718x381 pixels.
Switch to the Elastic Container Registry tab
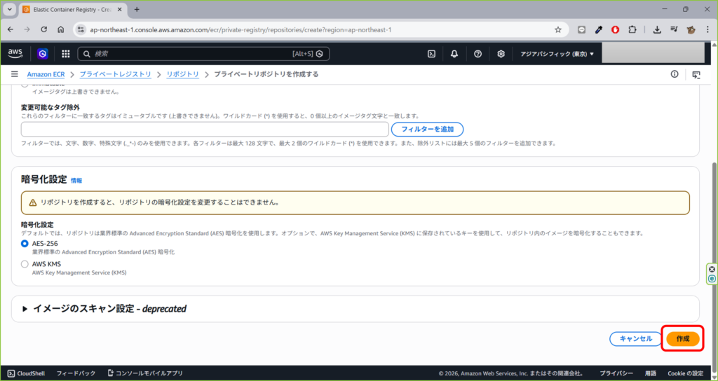click(67, 10)
